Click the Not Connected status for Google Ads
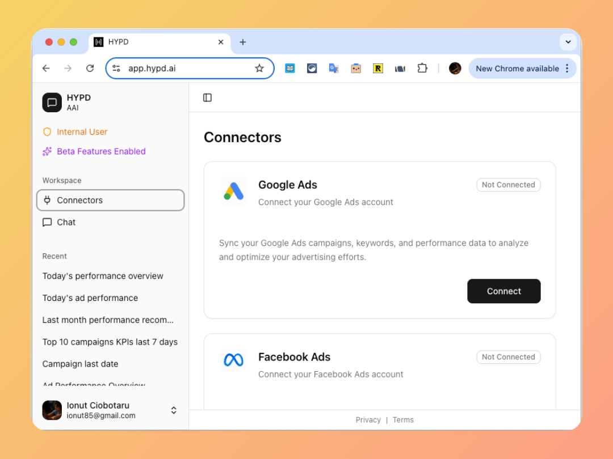The image size is (613, 459). click(x=508, y=185)
